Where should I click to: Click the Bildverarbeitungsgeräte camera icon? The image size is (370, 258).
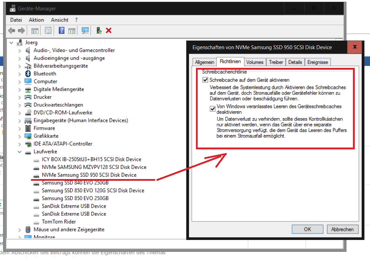[28, 66]
